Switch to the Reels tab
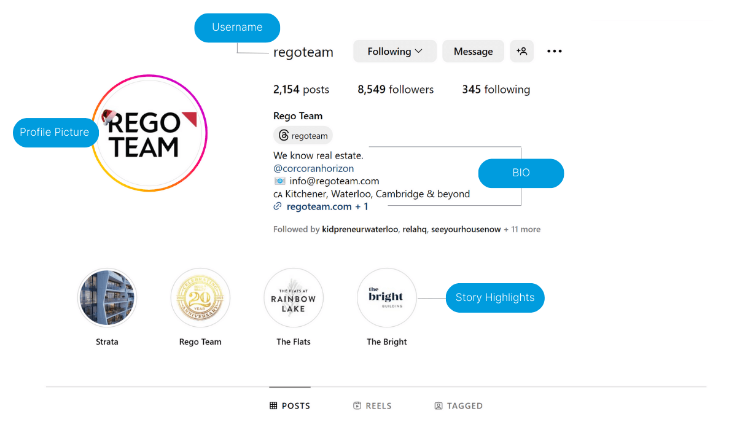 [x=373, y=405]
